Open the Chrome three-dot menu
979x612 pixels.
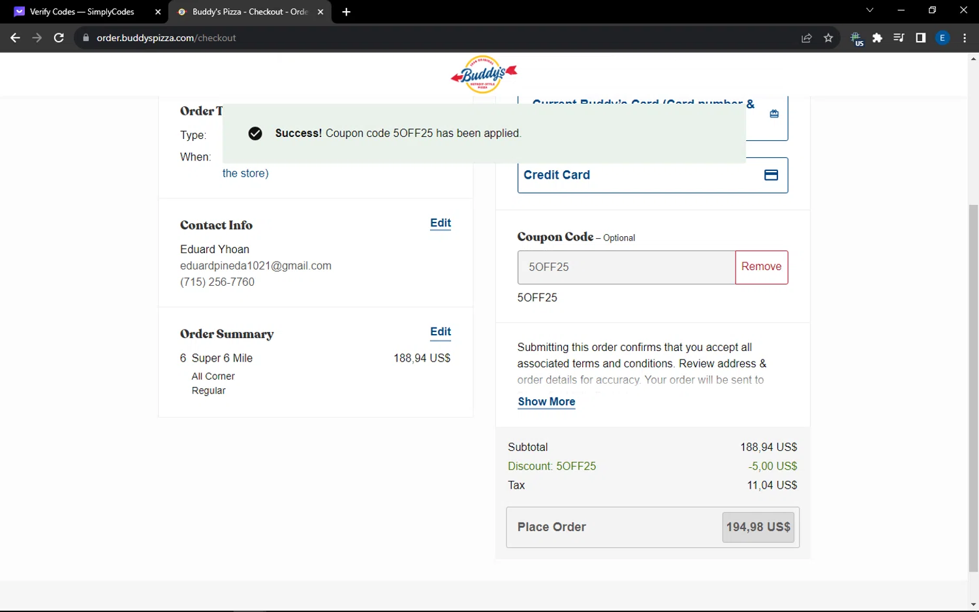(965, 38)
